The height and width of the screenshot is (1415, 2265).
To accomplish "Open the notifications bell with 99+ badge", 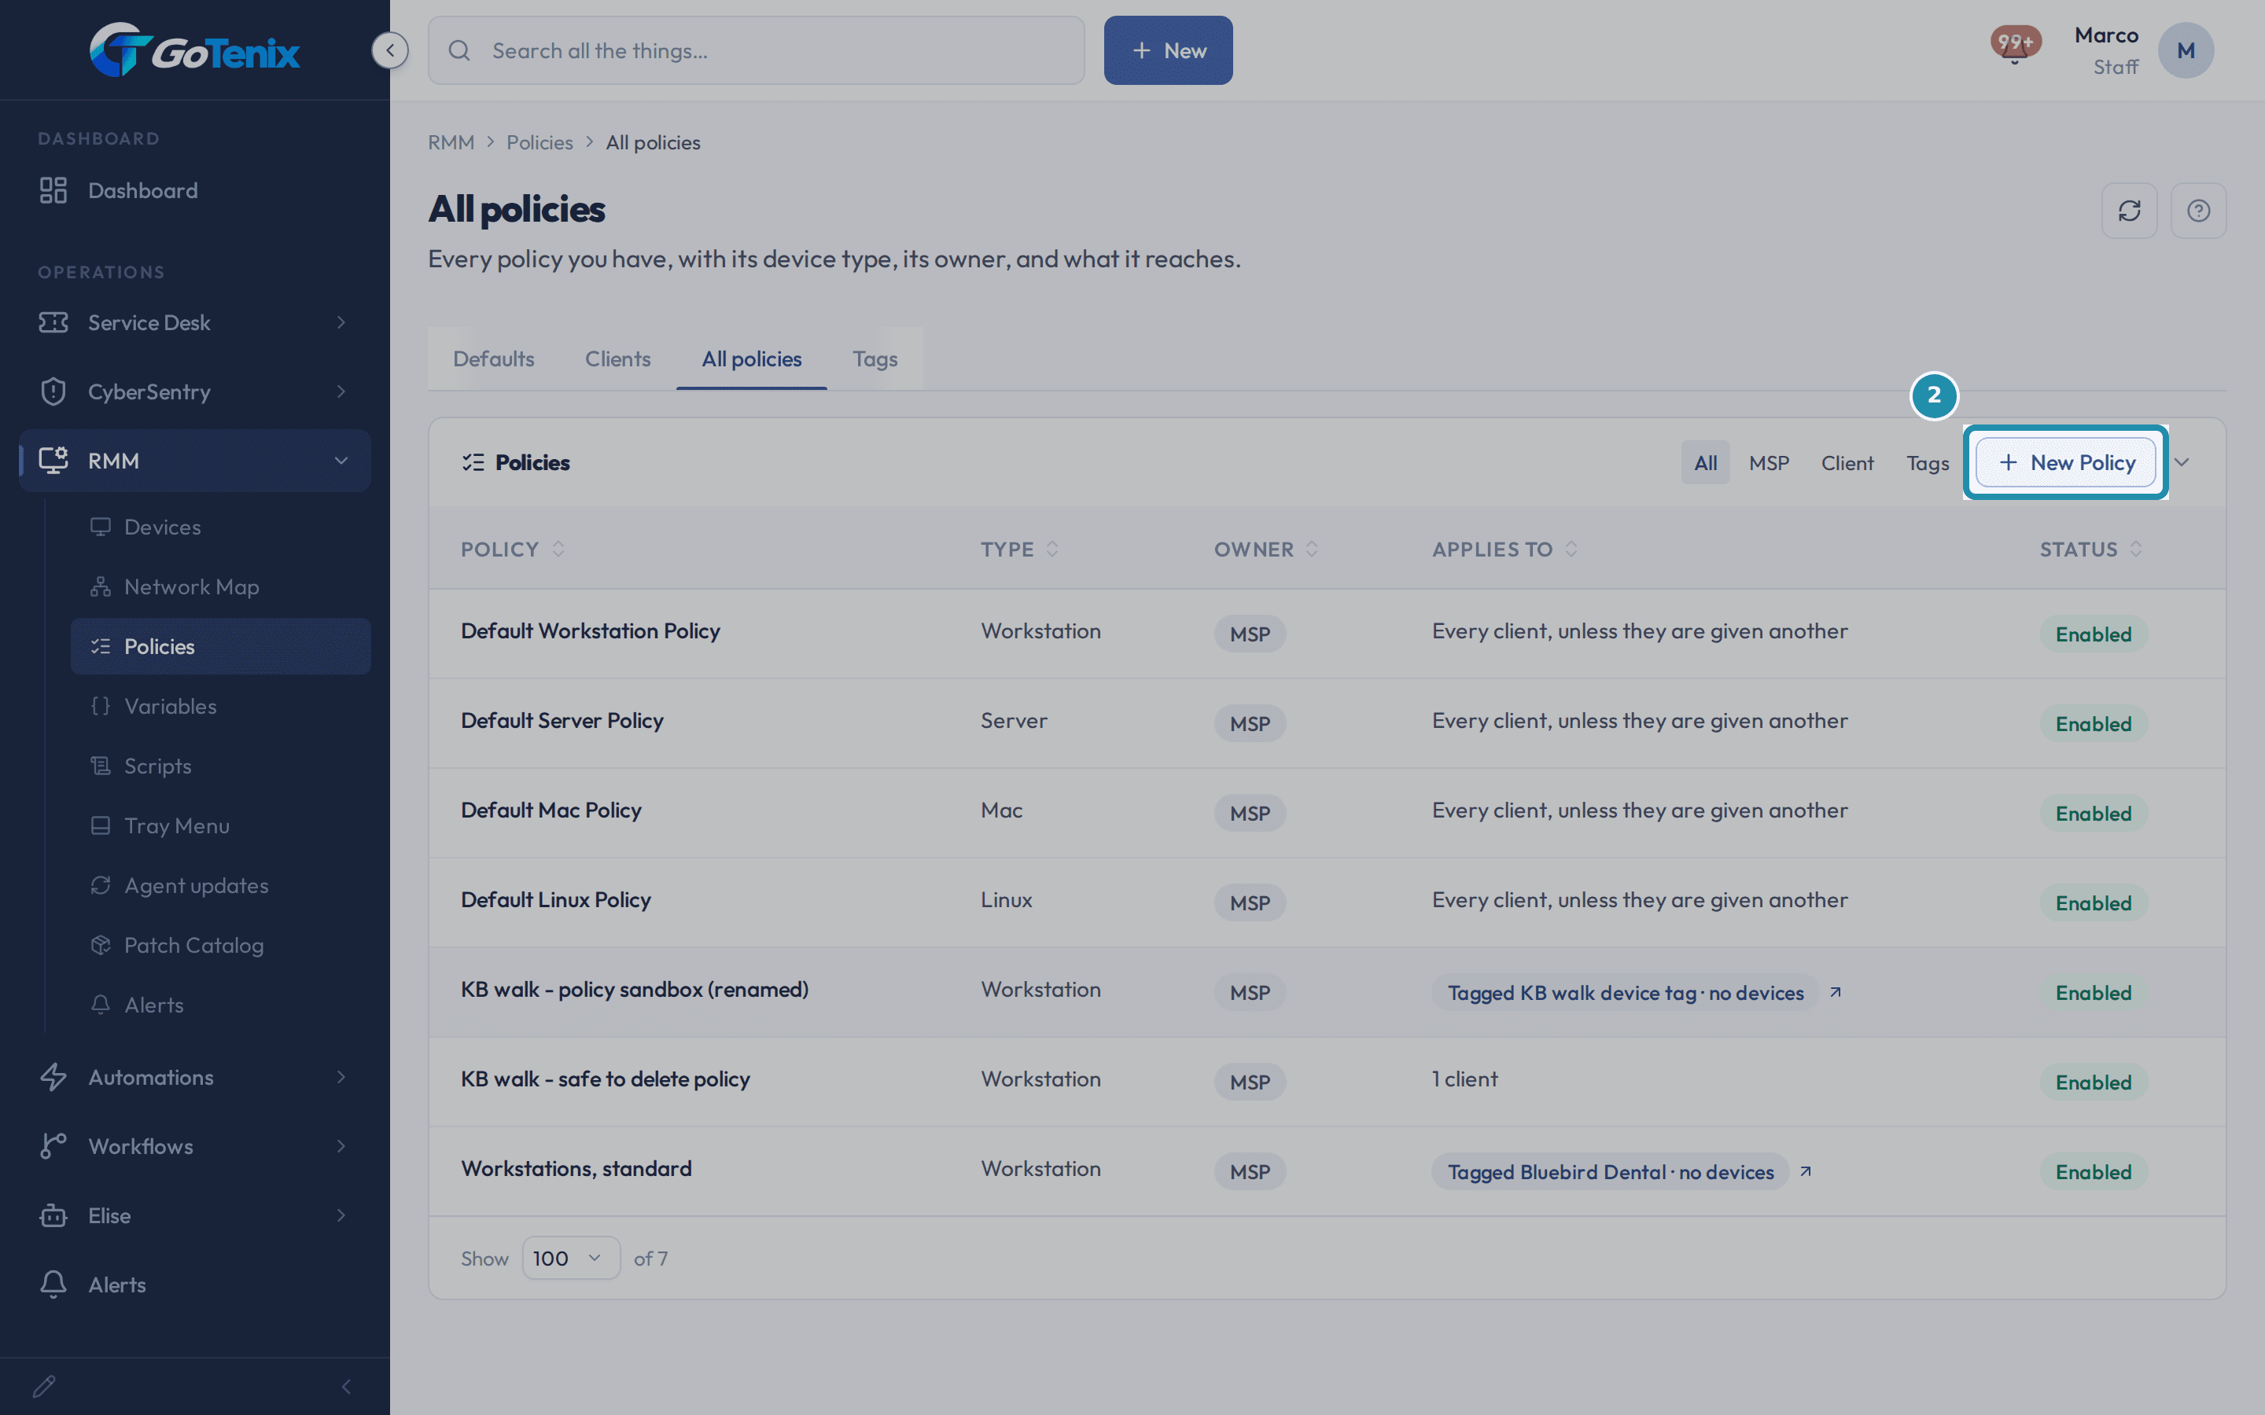I will (2014, 45).
